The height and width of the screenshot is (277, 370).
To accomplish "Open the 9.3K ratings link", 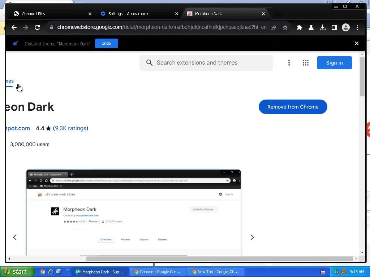I will (70, 128).
